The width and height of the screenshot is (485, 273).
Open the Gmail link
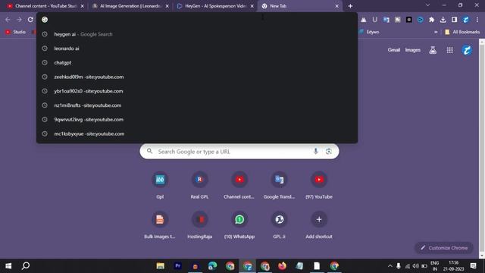pos(394,50)
